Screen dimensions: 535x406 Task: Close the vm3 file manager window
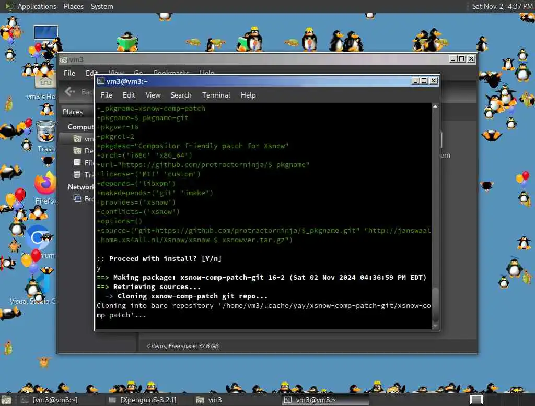(x=471, y=59)
